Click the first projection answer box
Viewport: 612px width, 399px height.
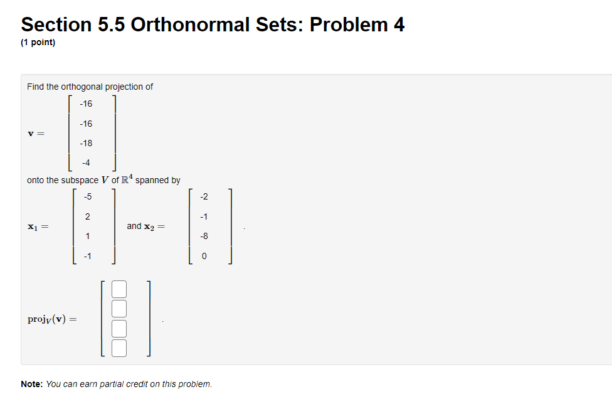pyautogui.click(x=119, y=289)
